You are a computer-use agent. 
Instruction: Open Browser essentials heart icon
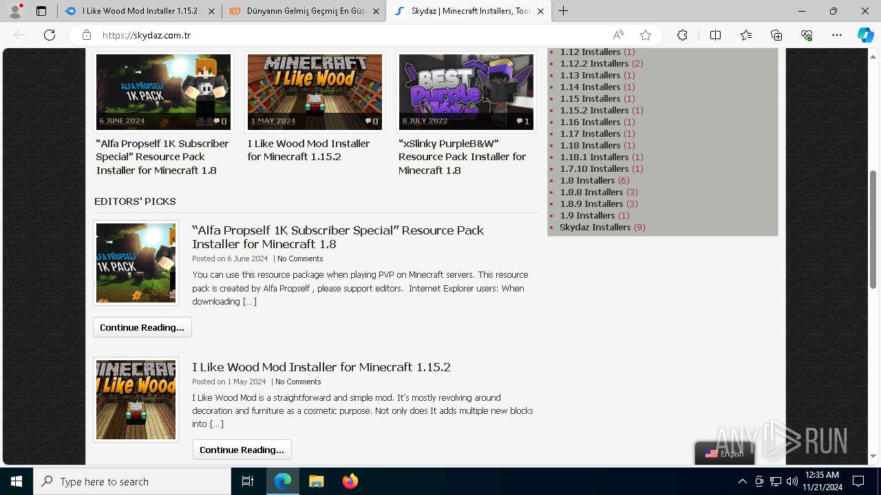807,35
